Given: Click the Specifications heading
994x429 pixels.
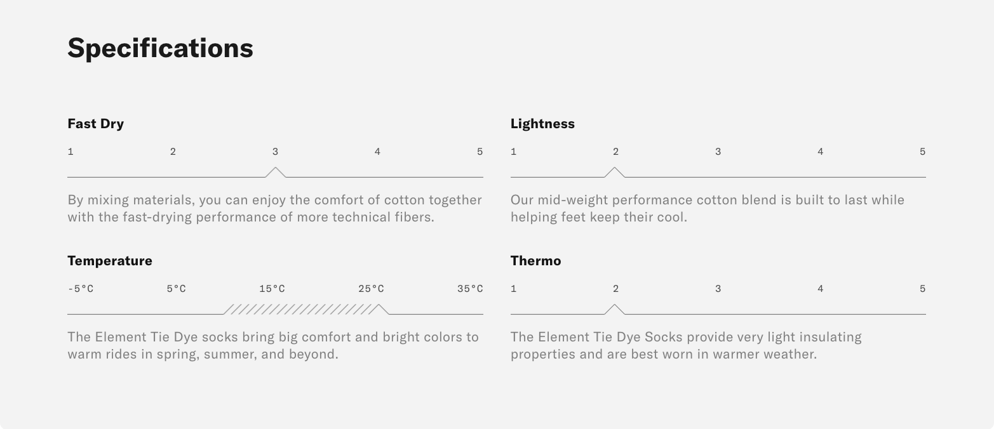Looking at the screenshot, I should click(160, 48).
